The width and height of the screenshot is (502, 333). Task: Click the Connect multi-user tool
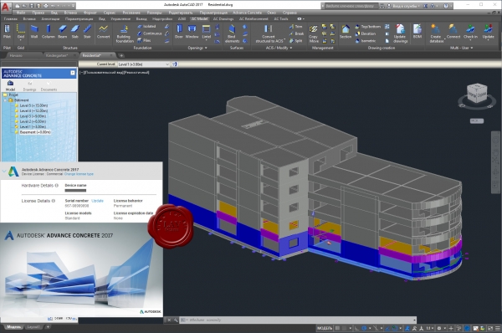pyautogui.click(x=453, y=32)
